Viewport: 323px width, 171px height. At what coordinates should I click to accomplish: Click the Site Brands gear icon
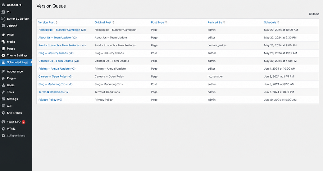[3, 113]
